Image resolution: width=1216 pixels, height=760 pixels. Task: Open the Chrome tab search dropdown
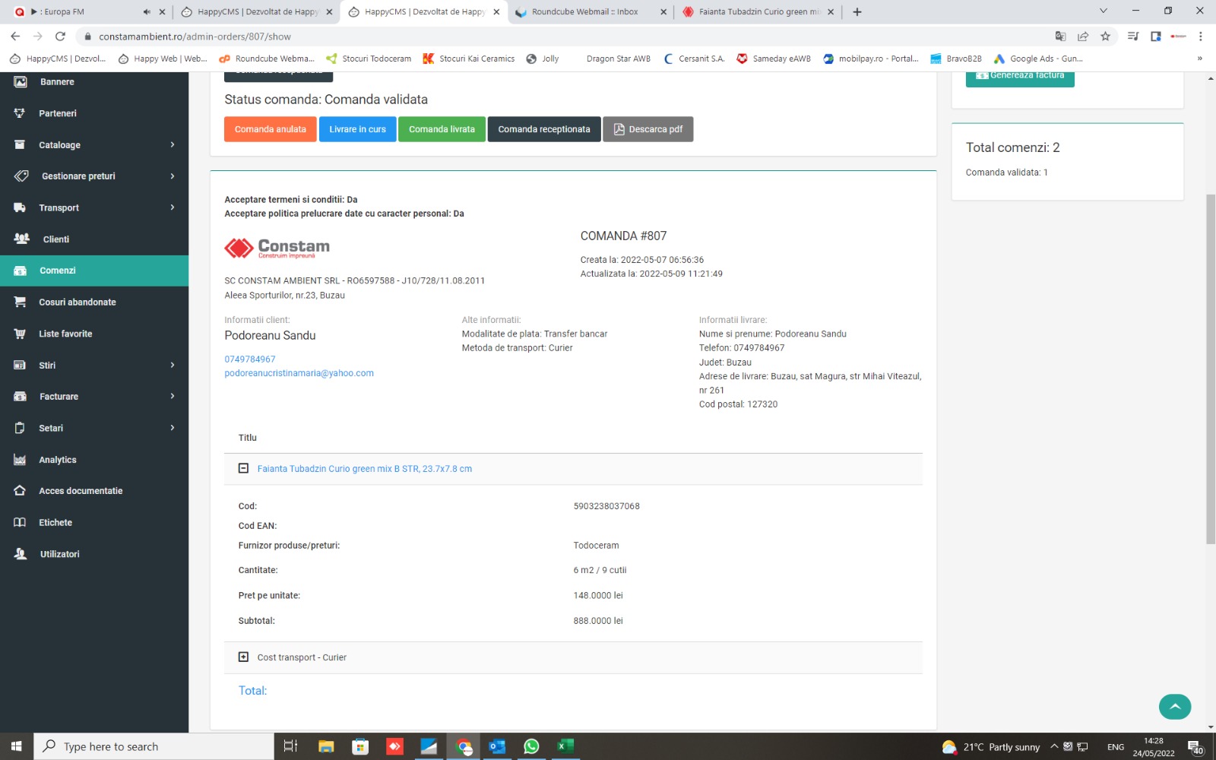pos(1103,11)
